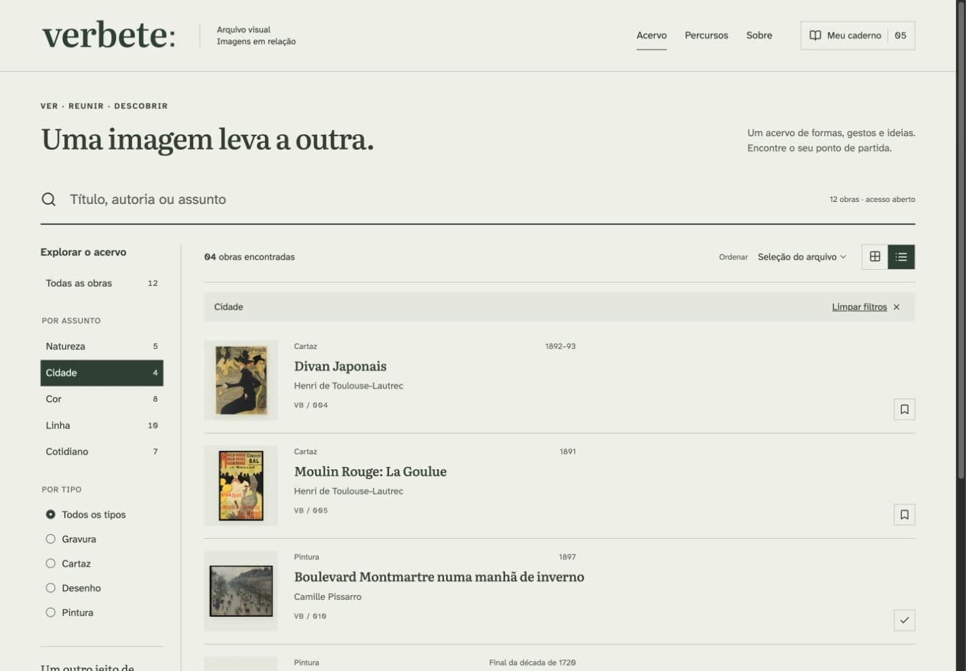Screen dimensions: 966x671
Task: Filter by Natureza subject
Action: 102,346
